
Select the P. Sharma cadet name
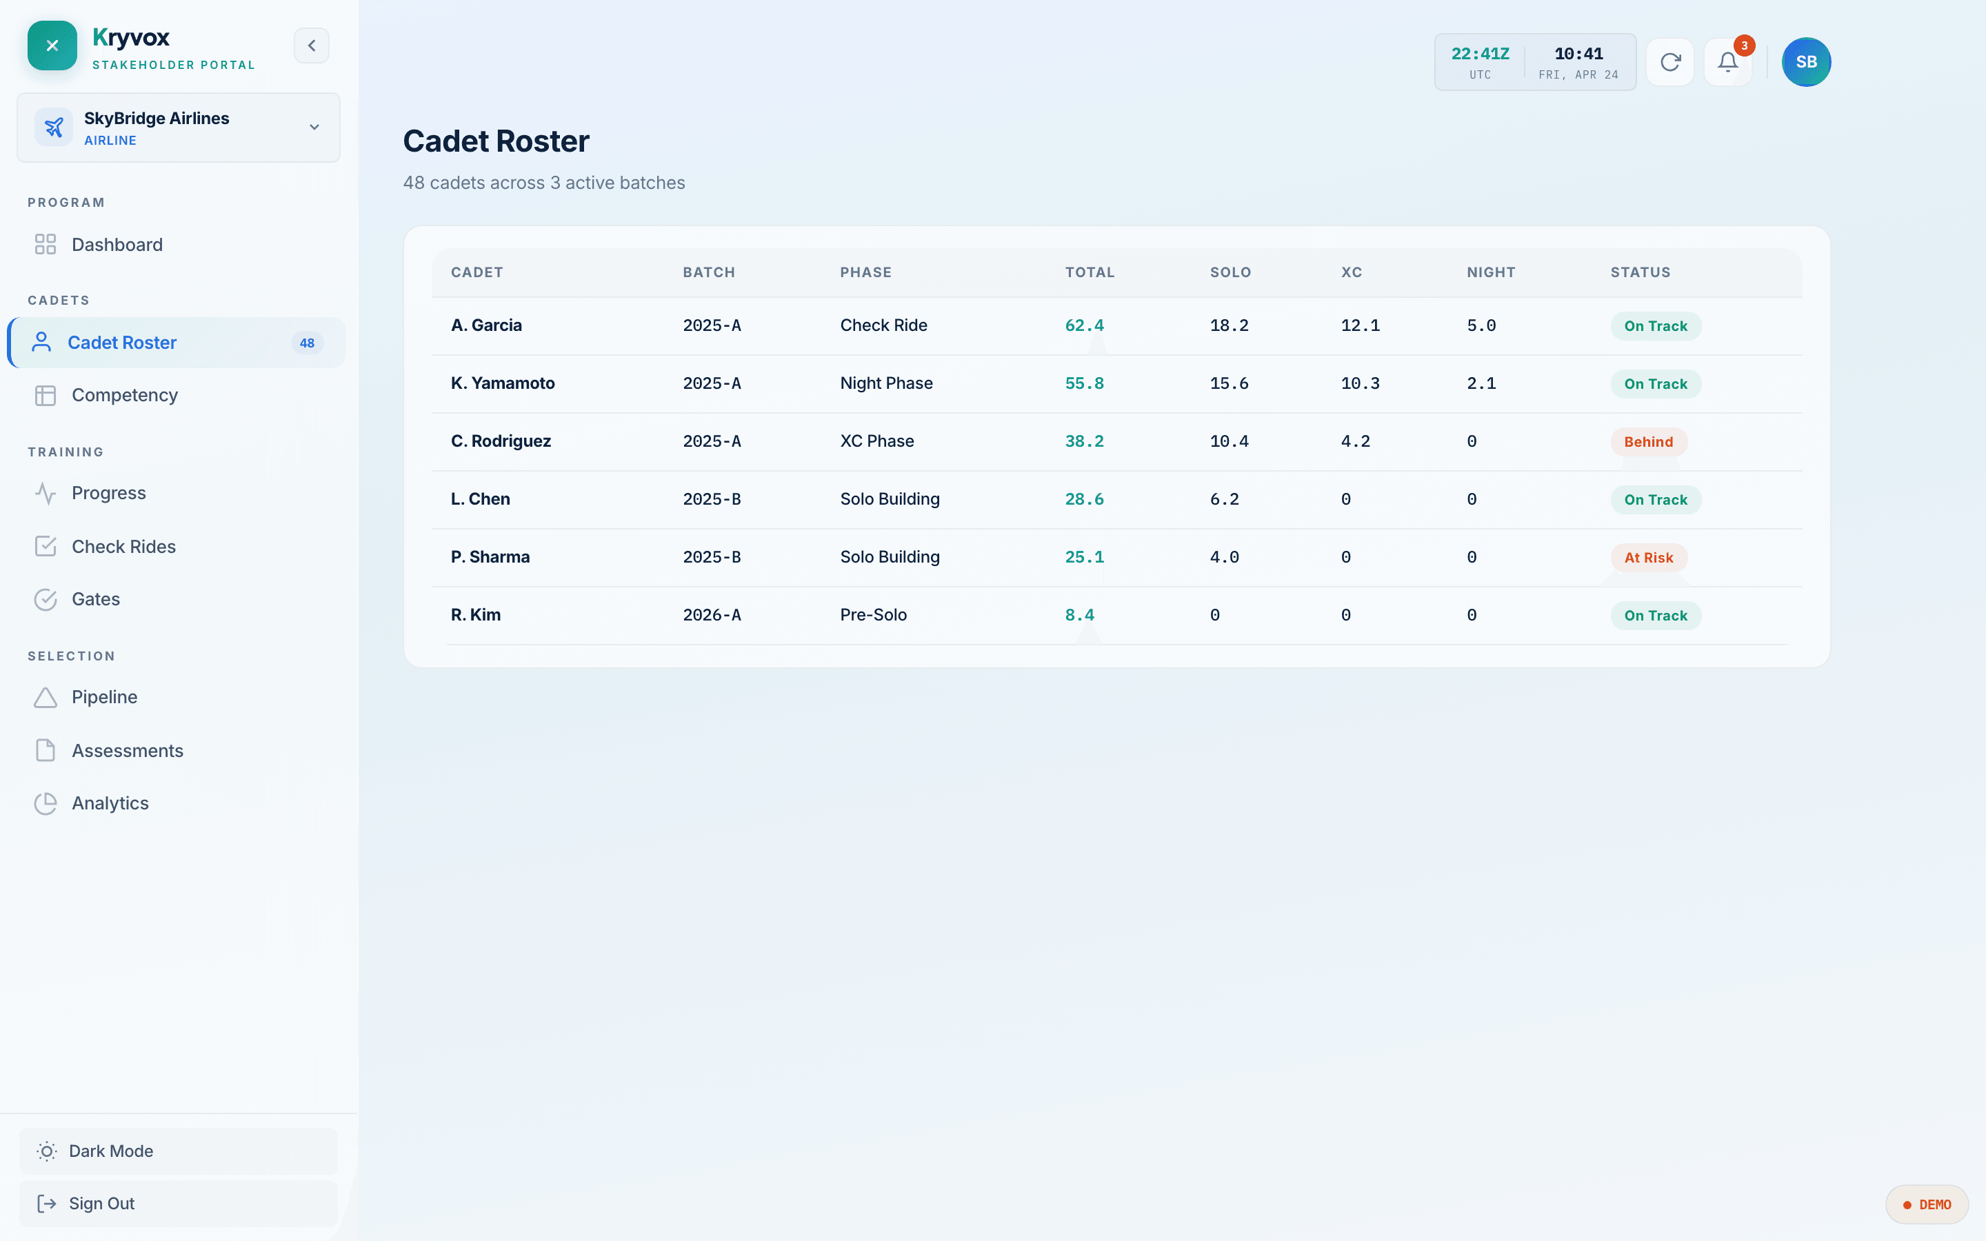(x=491, y=556)
